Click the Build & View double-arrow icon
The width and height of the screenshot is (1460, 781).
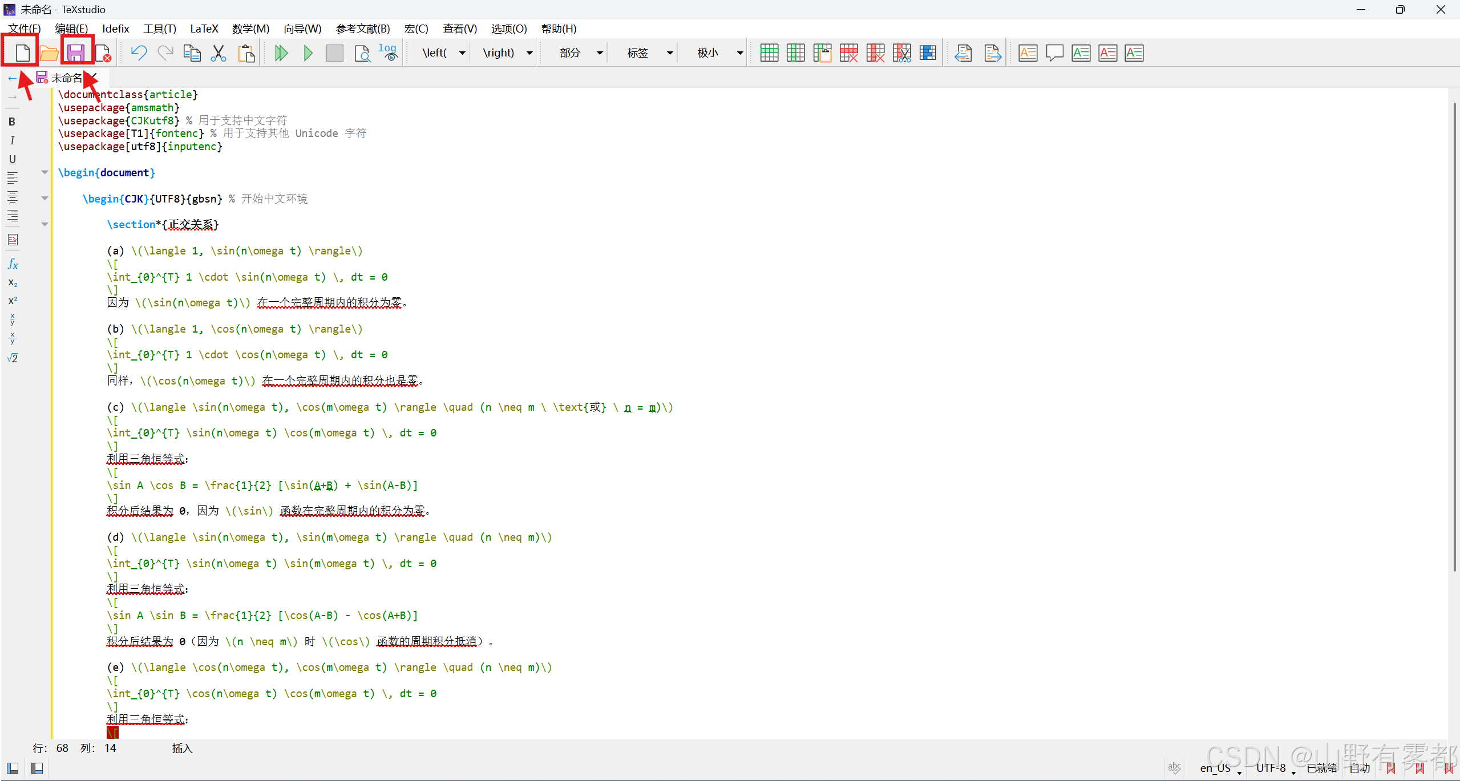pyautogui.click(x=281, y=53)
